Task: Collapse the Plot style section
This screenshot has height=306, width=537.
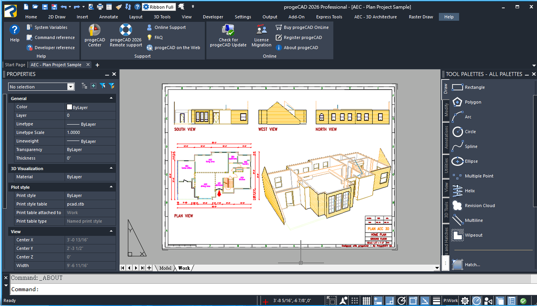Action: click(x=111, y=187)
